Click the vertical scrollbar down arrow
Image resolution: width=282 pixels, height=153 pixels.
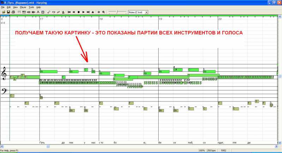point(280,143)
